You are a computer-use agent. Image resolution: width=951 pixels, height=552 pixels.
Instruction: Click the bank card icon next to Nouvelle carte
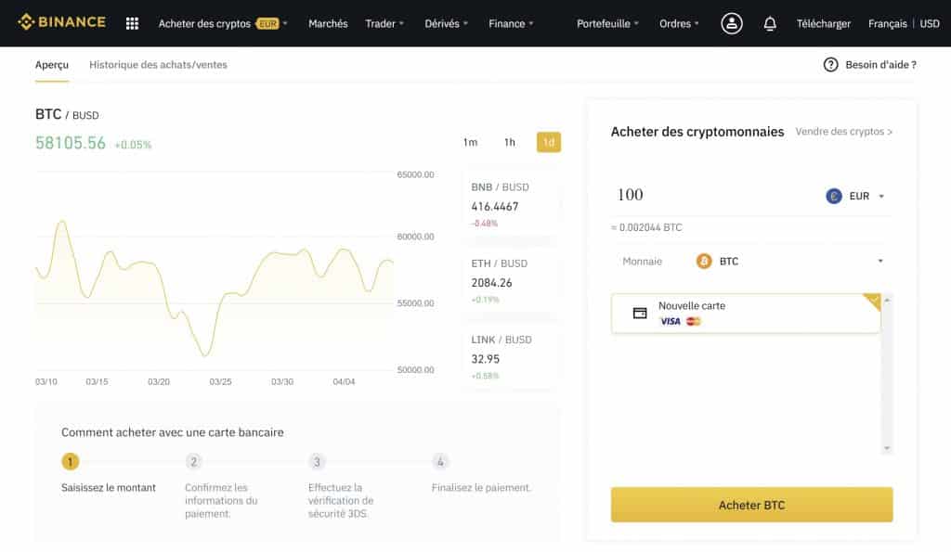tap(639, 313)
